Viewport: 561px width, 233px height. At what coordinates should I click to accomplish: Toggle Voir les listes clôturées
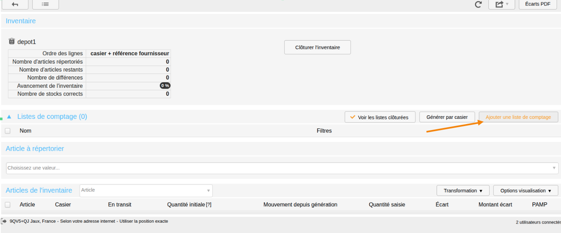380,117
